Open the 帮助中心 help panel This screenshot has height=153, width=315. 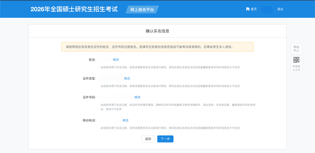click(296, 49)
